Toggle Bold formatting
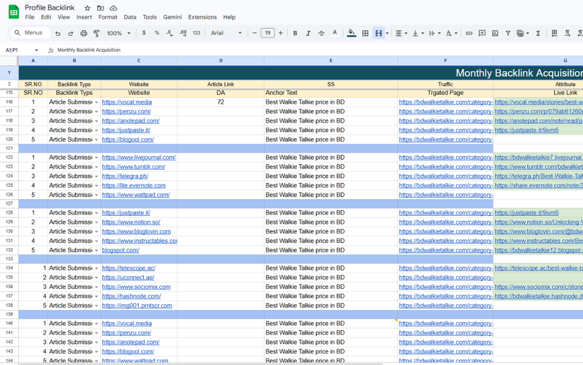Image resolution: width=583 pixels, height=365 pixels. (295, 33)
